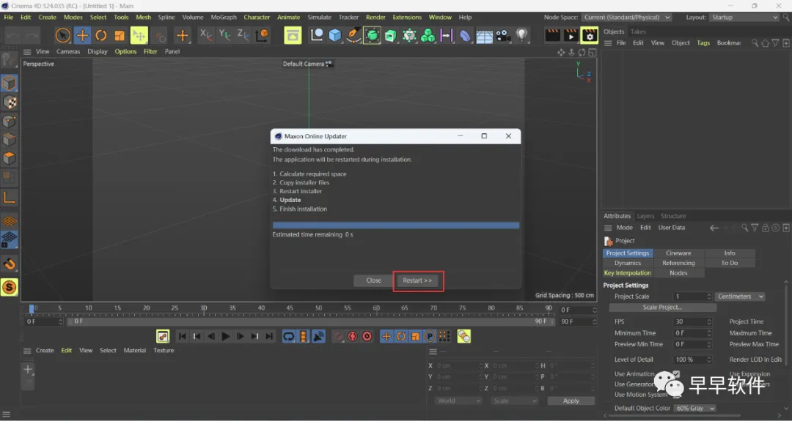792x421 pixels.
Task: Select the Live Selection tool
Action: [x=62, y=36]
